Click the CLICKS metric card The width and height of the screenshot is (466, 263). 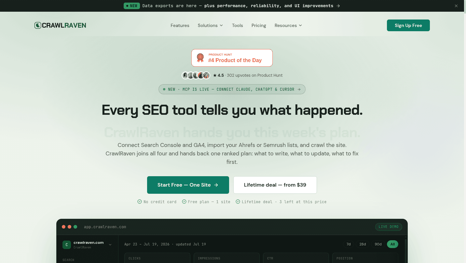click(x=157, y=258)
